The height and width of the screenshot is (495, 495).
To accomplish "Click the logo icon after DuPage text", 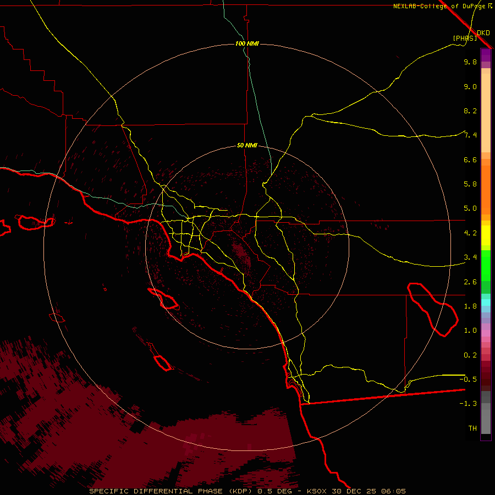I will (489, 6).
